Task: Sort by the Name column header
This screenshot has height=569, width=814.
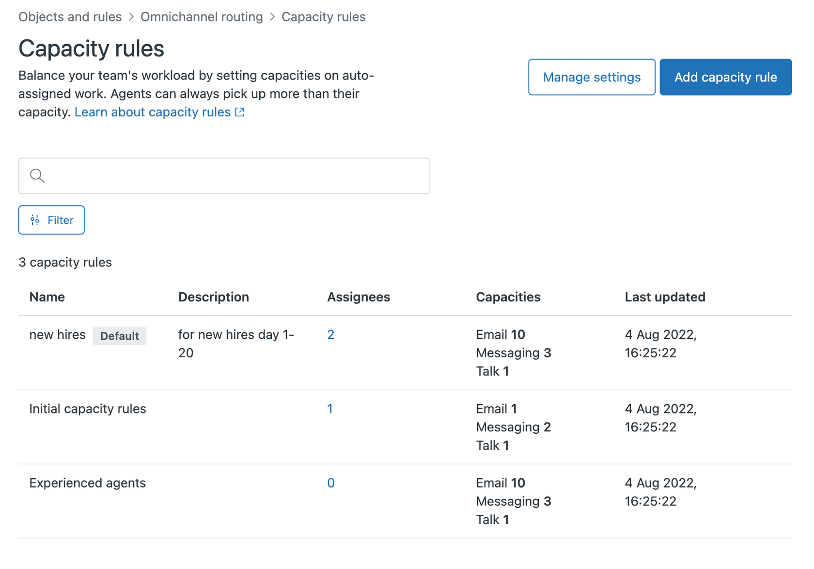Action: coord(47,297)
